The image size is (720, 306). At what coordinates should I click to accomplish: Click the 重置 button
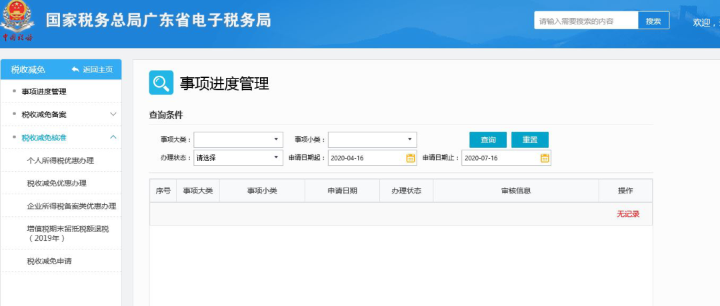[x=530, y=140]
